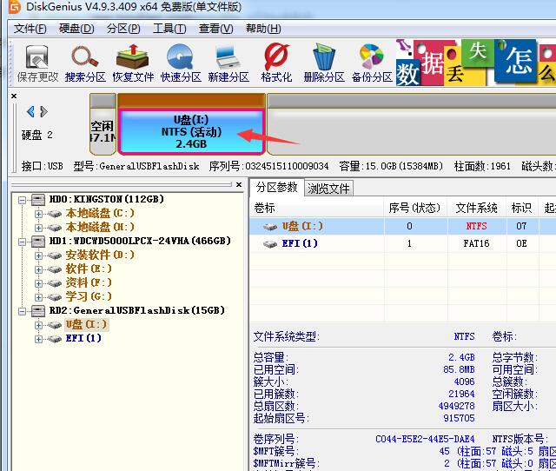Viewport: 556px width, 471px height.
Task: Select HD1:WDCWD5000LPCX-24VHA(466GB) in tree
Action: 140,241
